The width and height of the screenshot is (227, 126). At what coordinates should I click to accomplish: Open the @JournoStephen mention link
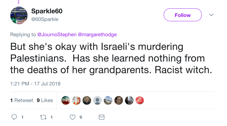tap(57, 34)
